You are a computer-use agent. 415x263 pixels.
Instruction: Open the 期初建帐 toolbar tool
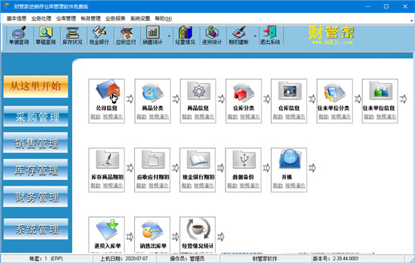[x=239, y=35]
